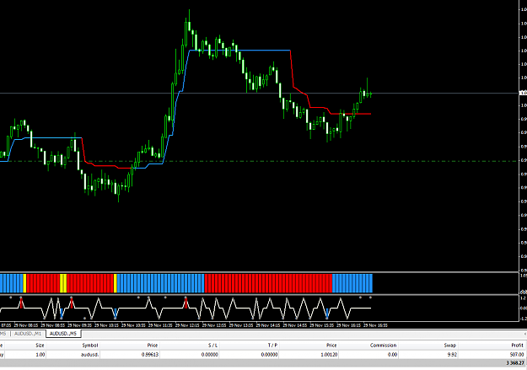Click the profit value 507.00

pos(517,355)
